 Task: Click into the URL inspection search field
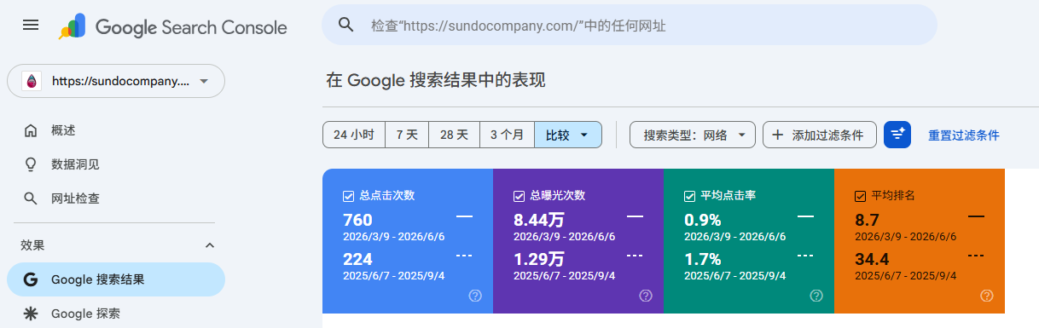[x=630, y=25]
